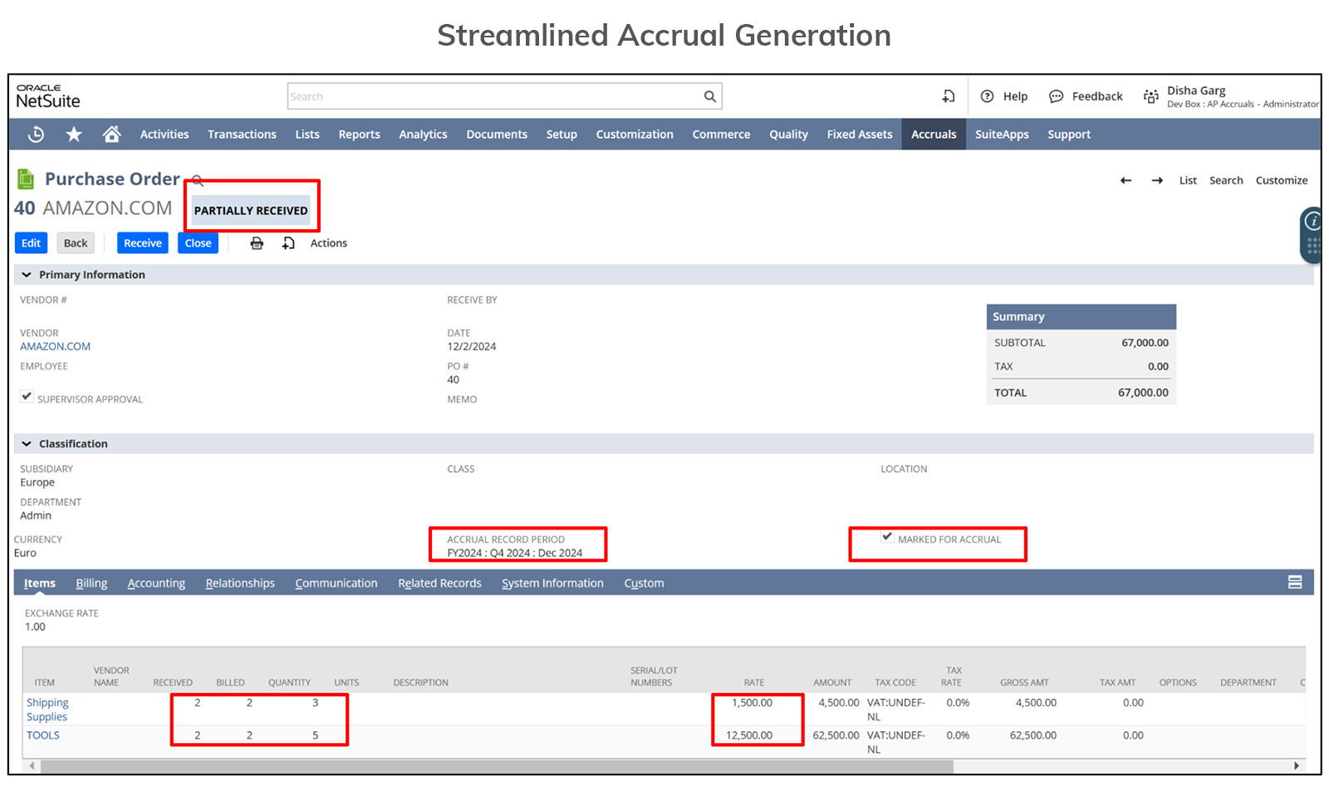Viewport: 1329px width, 806px height.
Task: Open the TOOLS item link
Action: click(43, 735)
